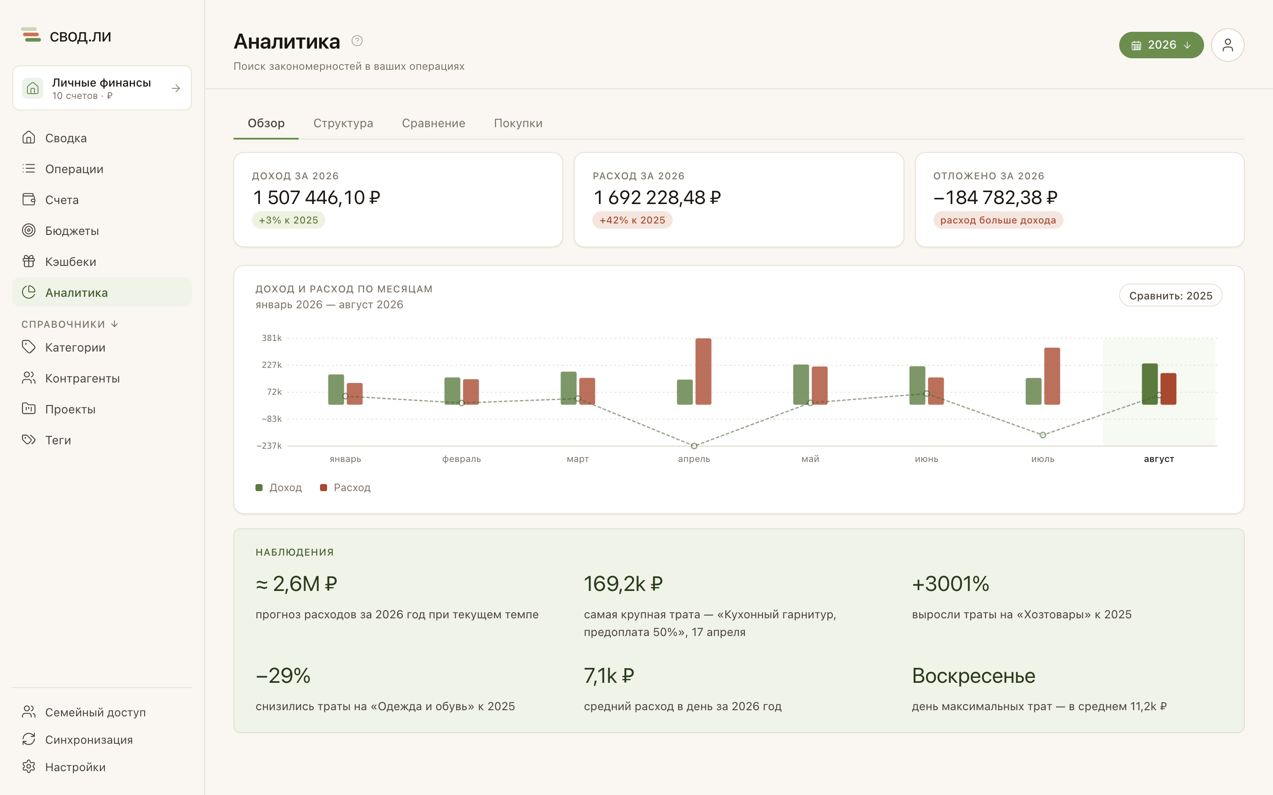Switch to the Сравнение tab

tap(434, 124)
